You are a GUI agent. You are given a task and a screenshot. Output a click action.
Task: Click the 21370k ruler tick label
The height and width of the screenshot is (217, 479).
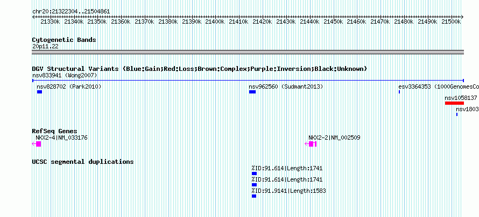[x=144, y=21]
